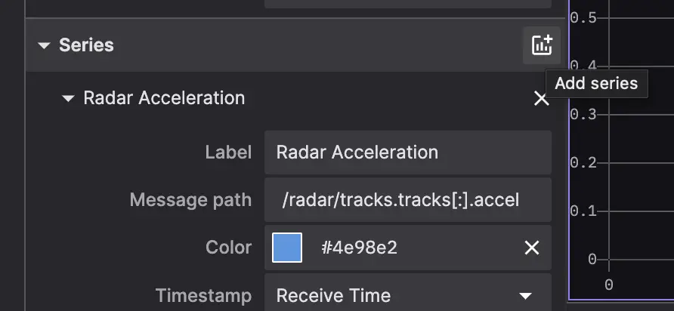Click the hex color code text
Screen dimensions: 674x311
(359, 248)
